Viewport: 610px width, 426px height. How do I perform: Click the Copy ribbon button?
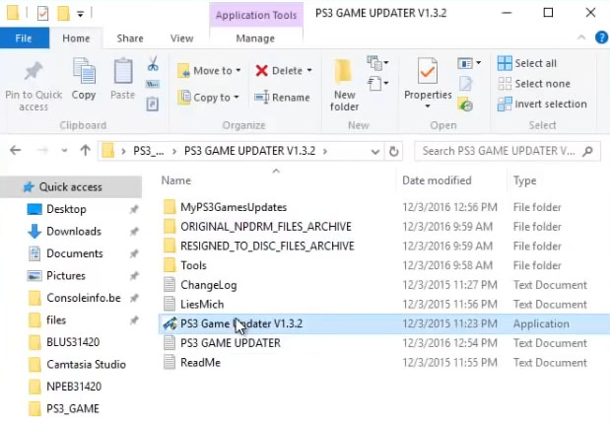pos(84,79)
